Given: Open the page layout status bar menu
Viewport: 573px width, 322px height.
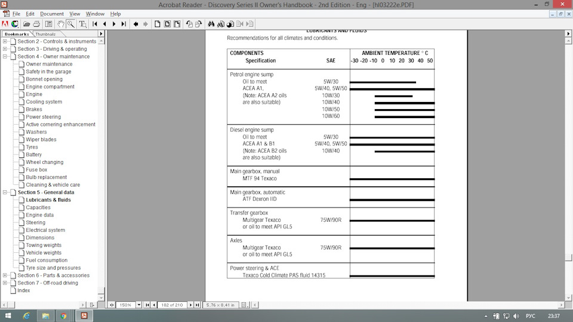Looking at the screenshot, I should (x=244, y=305).
